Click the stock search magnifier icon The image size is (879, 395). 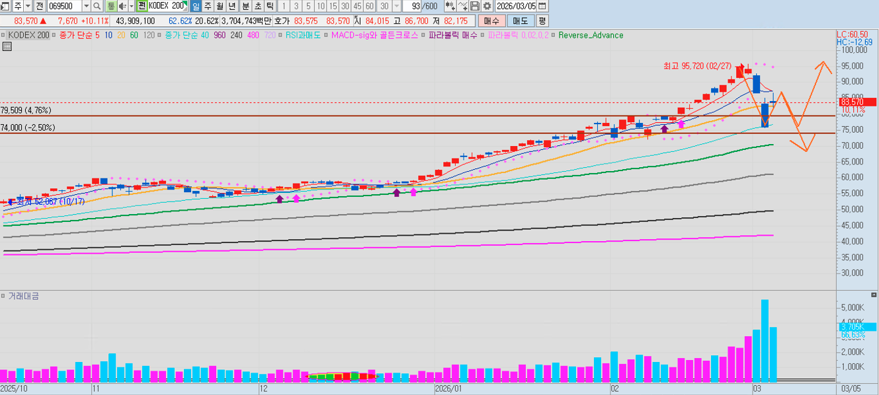(97, 6)
